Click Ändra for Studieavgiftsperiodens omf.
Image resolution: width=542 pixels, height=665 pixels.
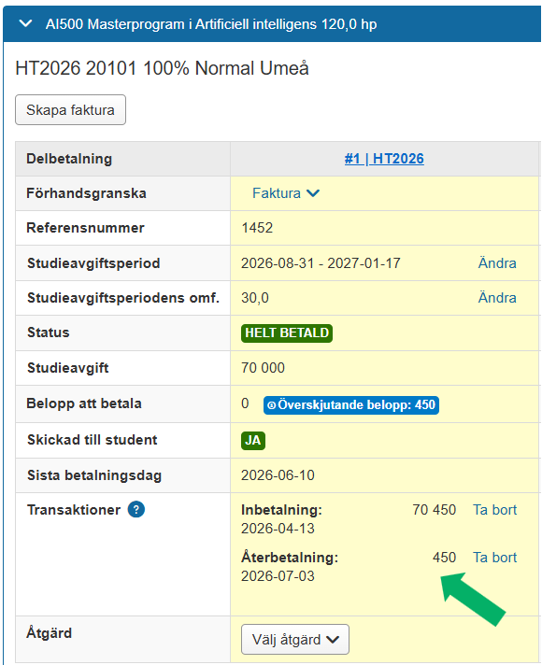tap(497, 298)
